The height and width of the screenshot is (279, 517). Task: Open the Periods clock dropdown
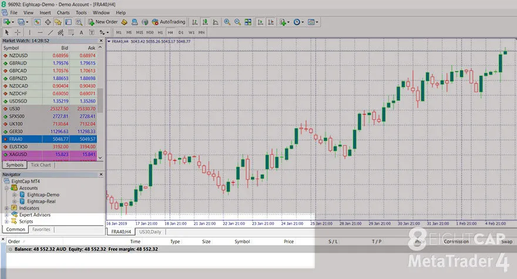[298, 22]
